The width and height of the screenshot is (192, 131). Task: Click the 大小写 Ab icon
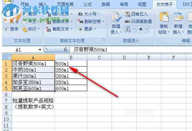tap(80, 14)
